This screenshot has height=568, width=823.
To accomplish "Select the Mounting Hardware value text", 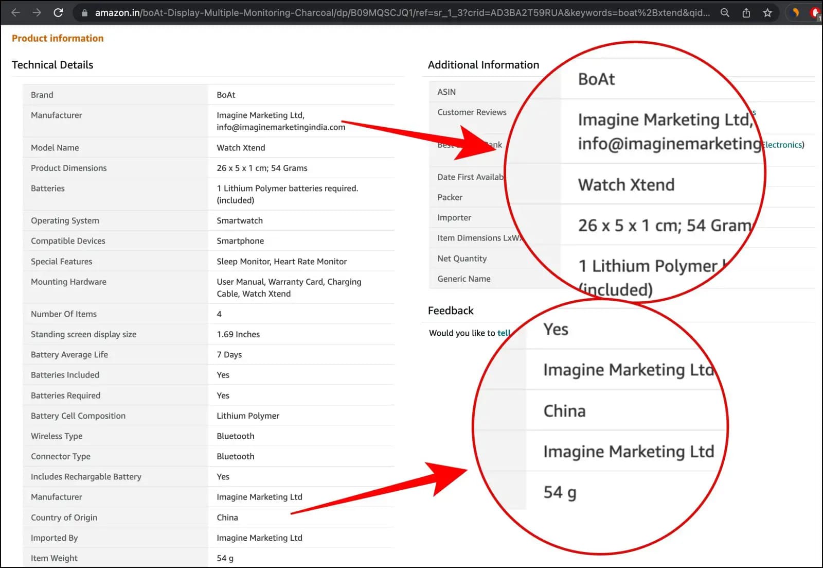I will coord(289,288).
